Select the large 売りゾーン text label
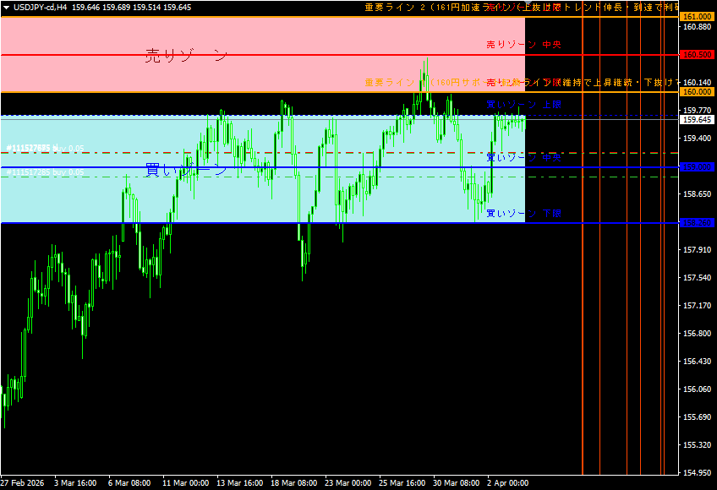The width and height of the screenshot is (717, 490). click(x=186, y=56)
